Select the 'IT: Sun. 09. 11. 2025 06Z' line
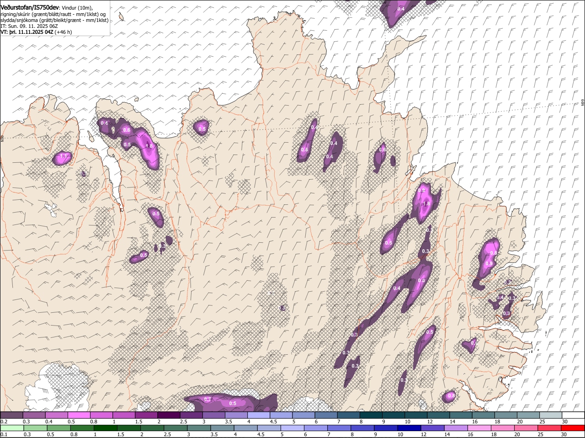Screen dimensions: 585x438 point(29,26)
